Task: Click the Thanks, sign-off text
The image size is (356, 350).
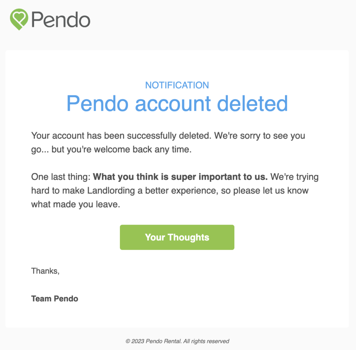Action: [46, 271]
